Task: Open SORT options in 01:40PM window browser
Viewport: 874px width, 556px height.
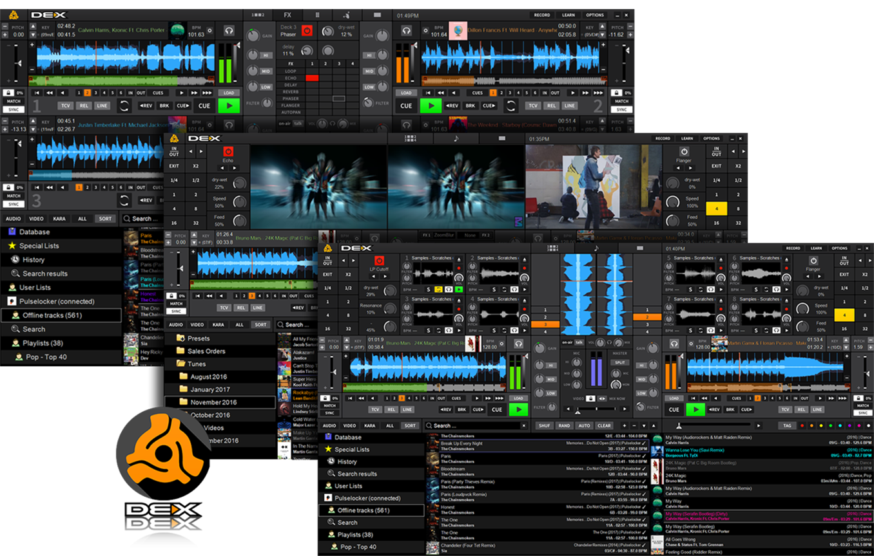Action: coord(410,425)
